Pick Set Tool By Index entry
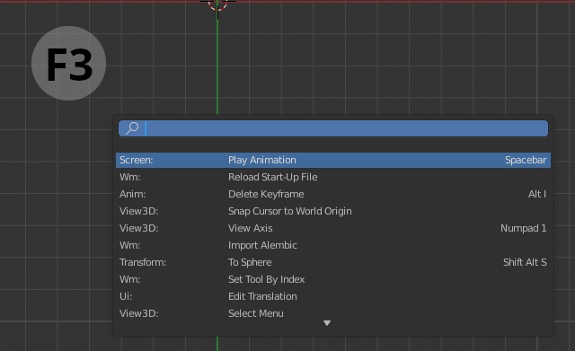575x351 pixels. point(333,279)
